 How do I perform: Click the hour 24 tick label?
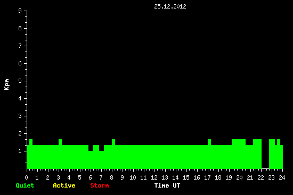point(282,177)
